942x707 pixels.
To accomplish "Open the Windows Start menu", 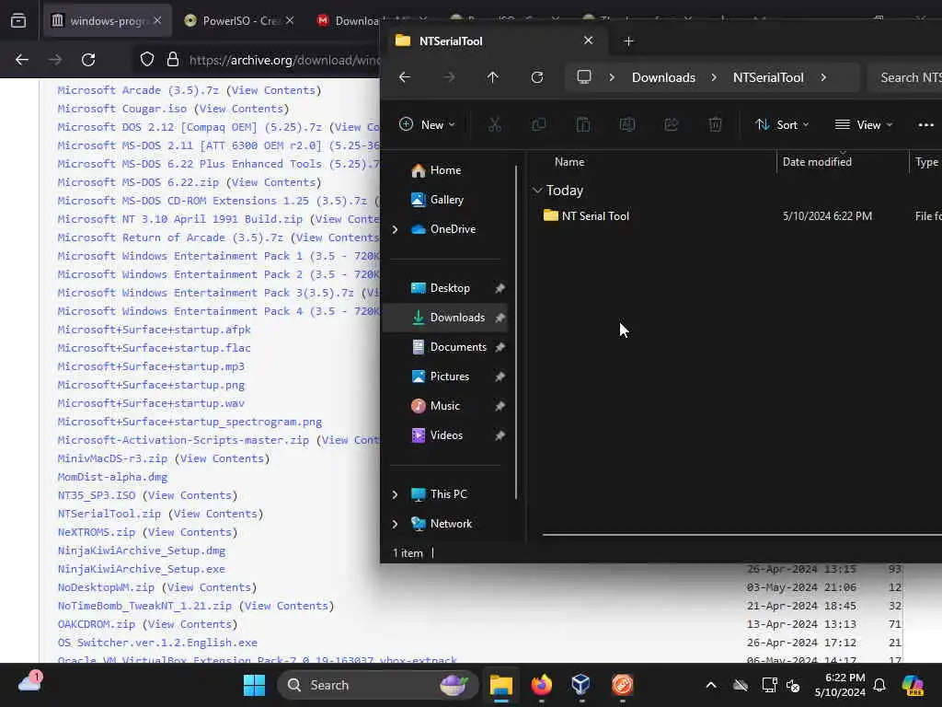I will 254,685.
